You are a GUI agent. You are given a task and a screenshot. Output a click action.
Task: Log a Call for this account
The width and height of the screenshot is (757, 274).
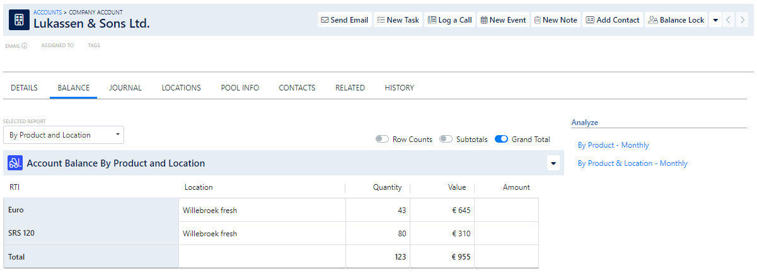pyautogui.click(x=450, y=20)
